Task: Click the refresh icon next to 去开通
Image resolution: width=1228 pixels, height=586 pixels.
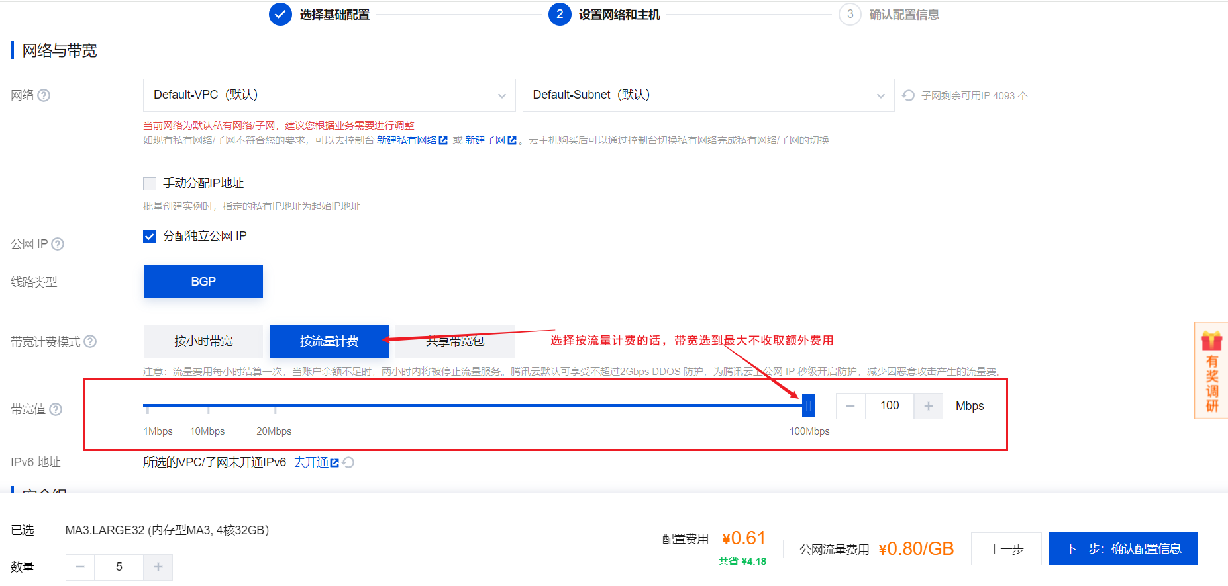Action: (x=348, y=462)
